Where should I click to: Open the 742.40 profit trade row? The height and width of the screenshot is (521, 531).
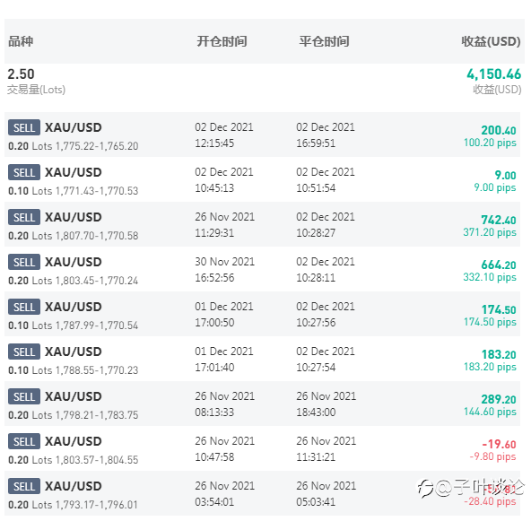263,224
